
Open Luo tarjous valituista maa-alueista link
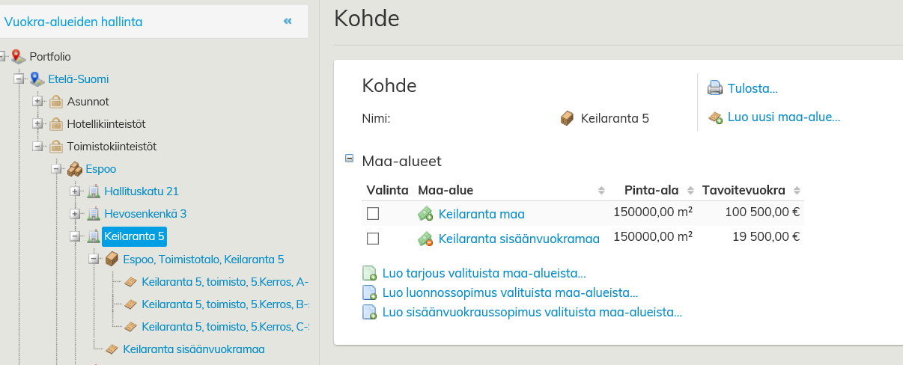(484, 273)
